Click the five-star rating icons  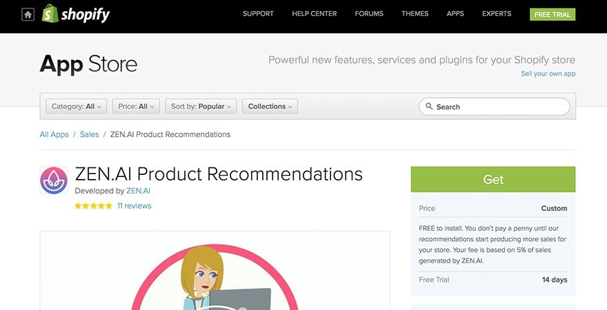[93, 206]
